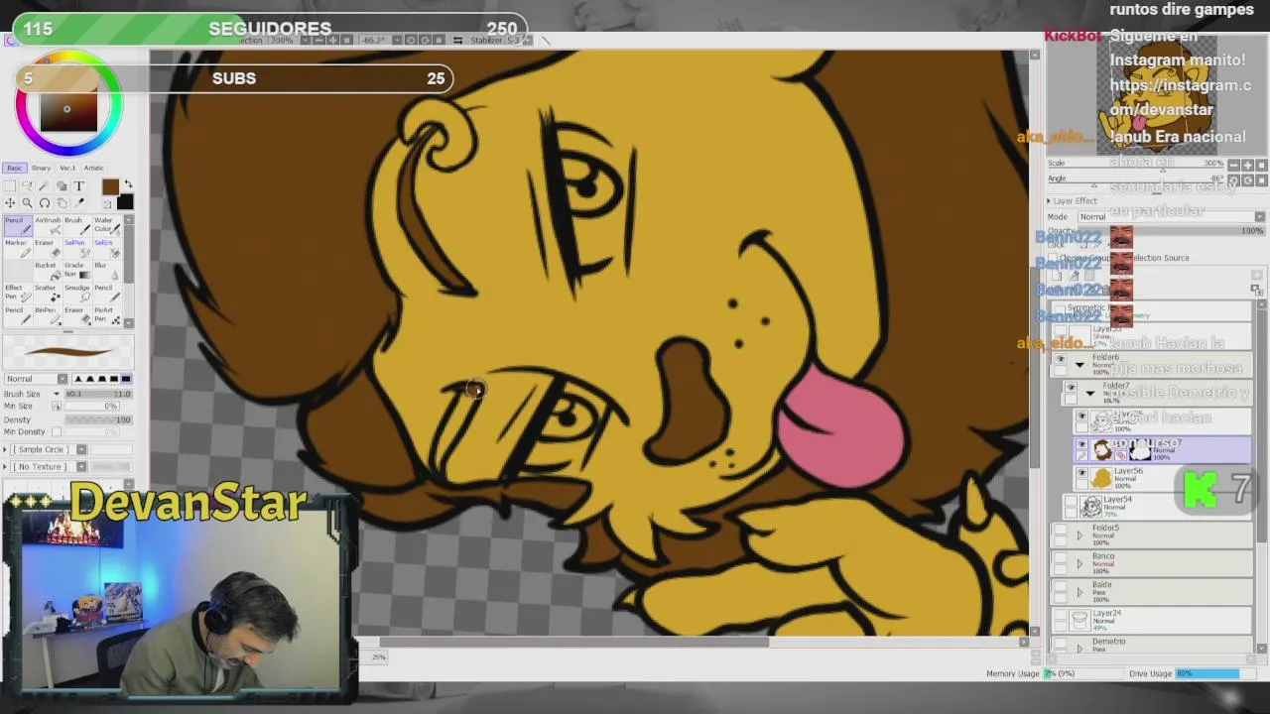Select the SelErs selection eraser tool
This screenshot has height=714, width=1270.
[107, 249]
